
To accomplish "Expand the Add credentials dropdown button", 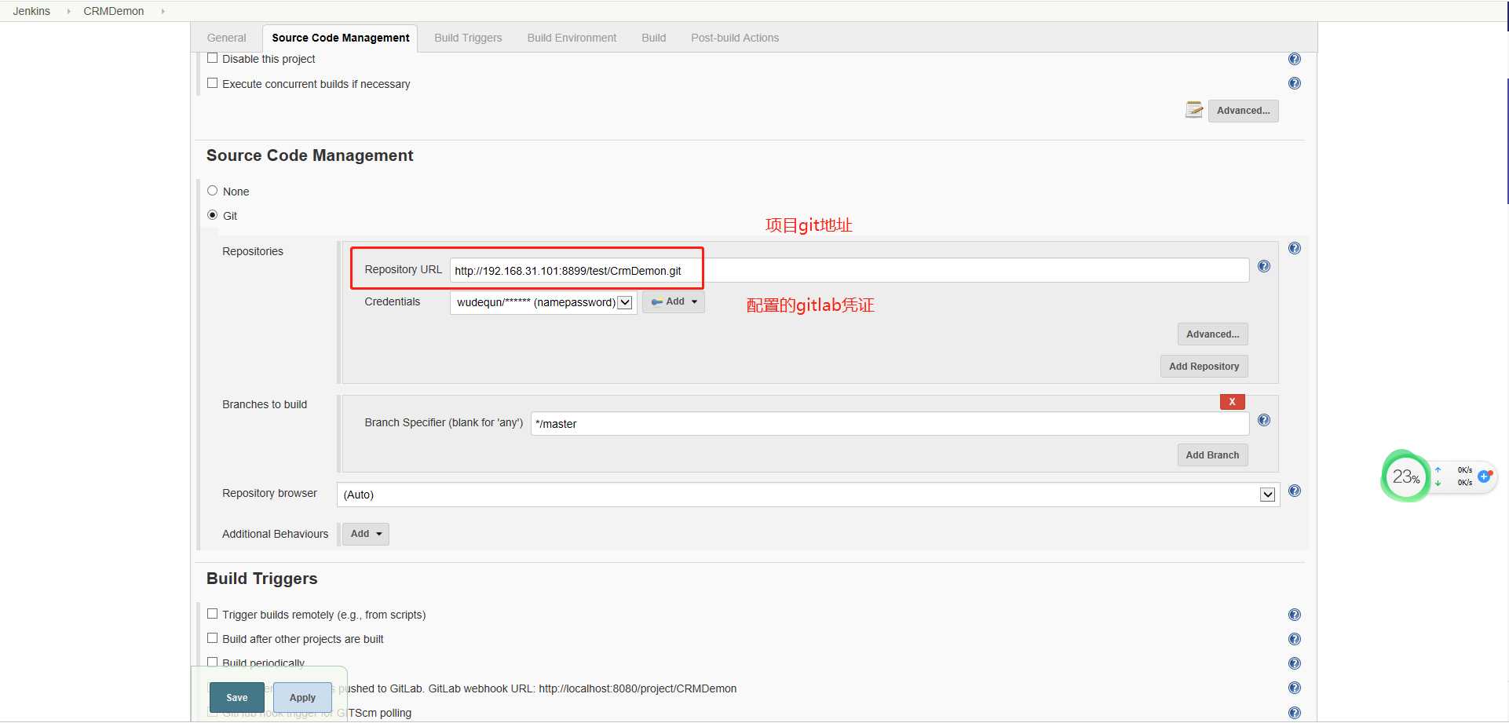I will point(674,302).
